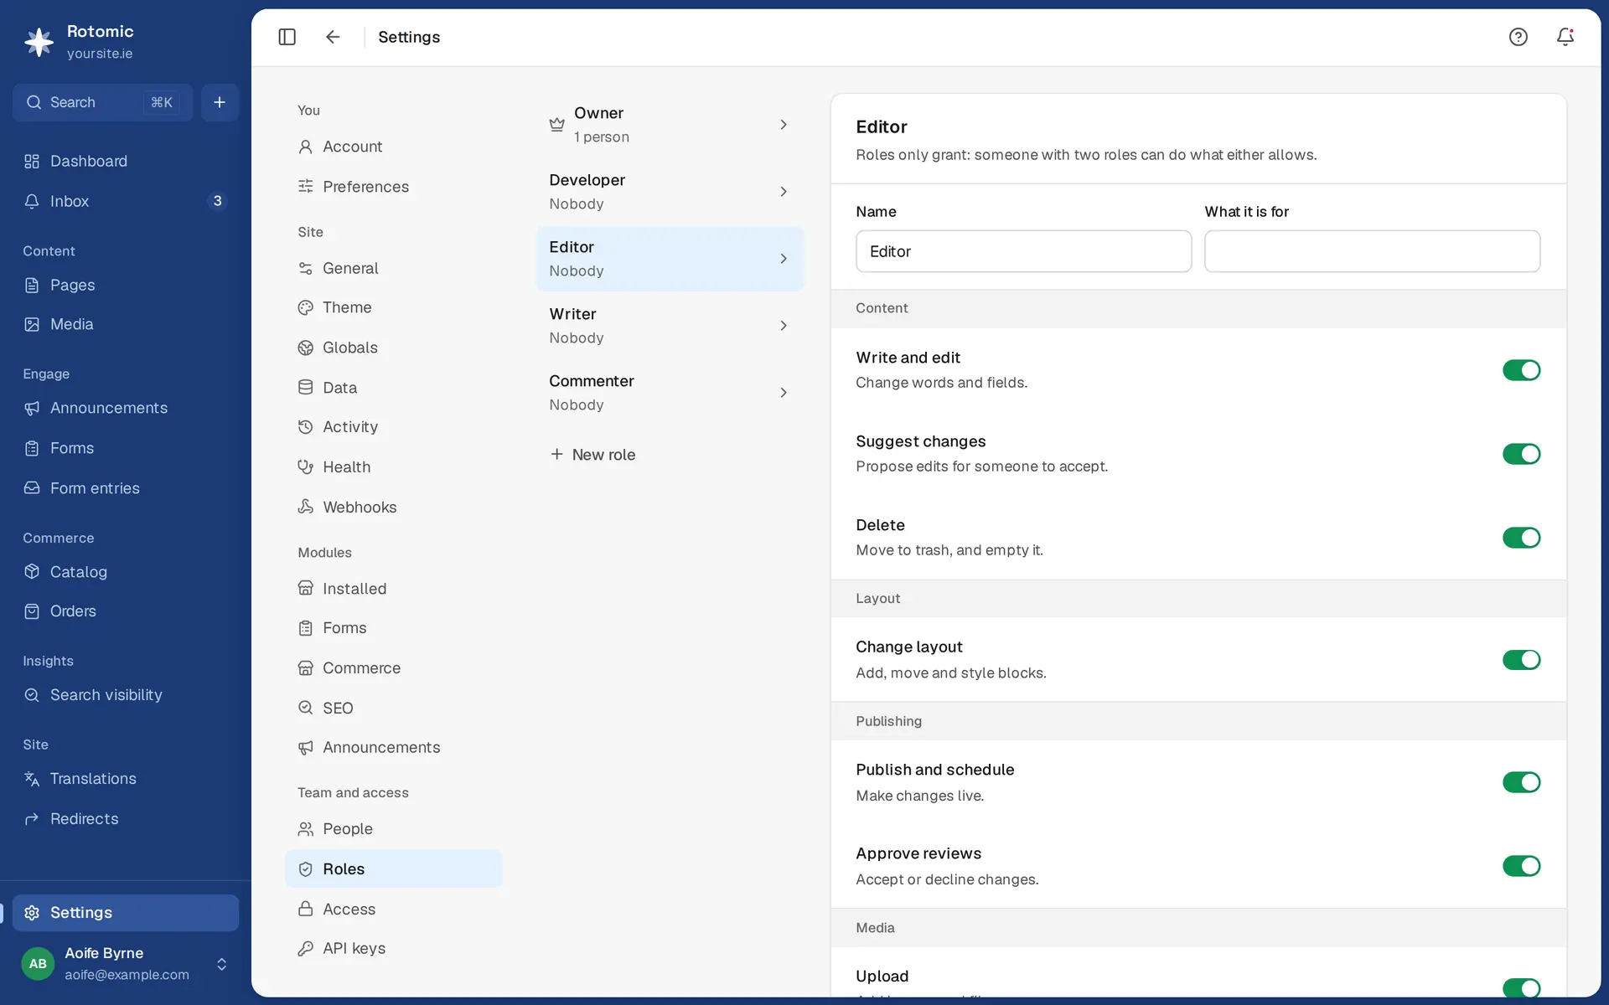Open Health settings
1609x1005 pixels.
[394, 467]
